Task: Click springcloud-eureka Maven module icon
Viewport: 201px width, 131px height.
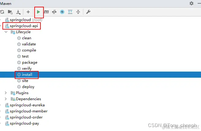Action: point(7,105)
